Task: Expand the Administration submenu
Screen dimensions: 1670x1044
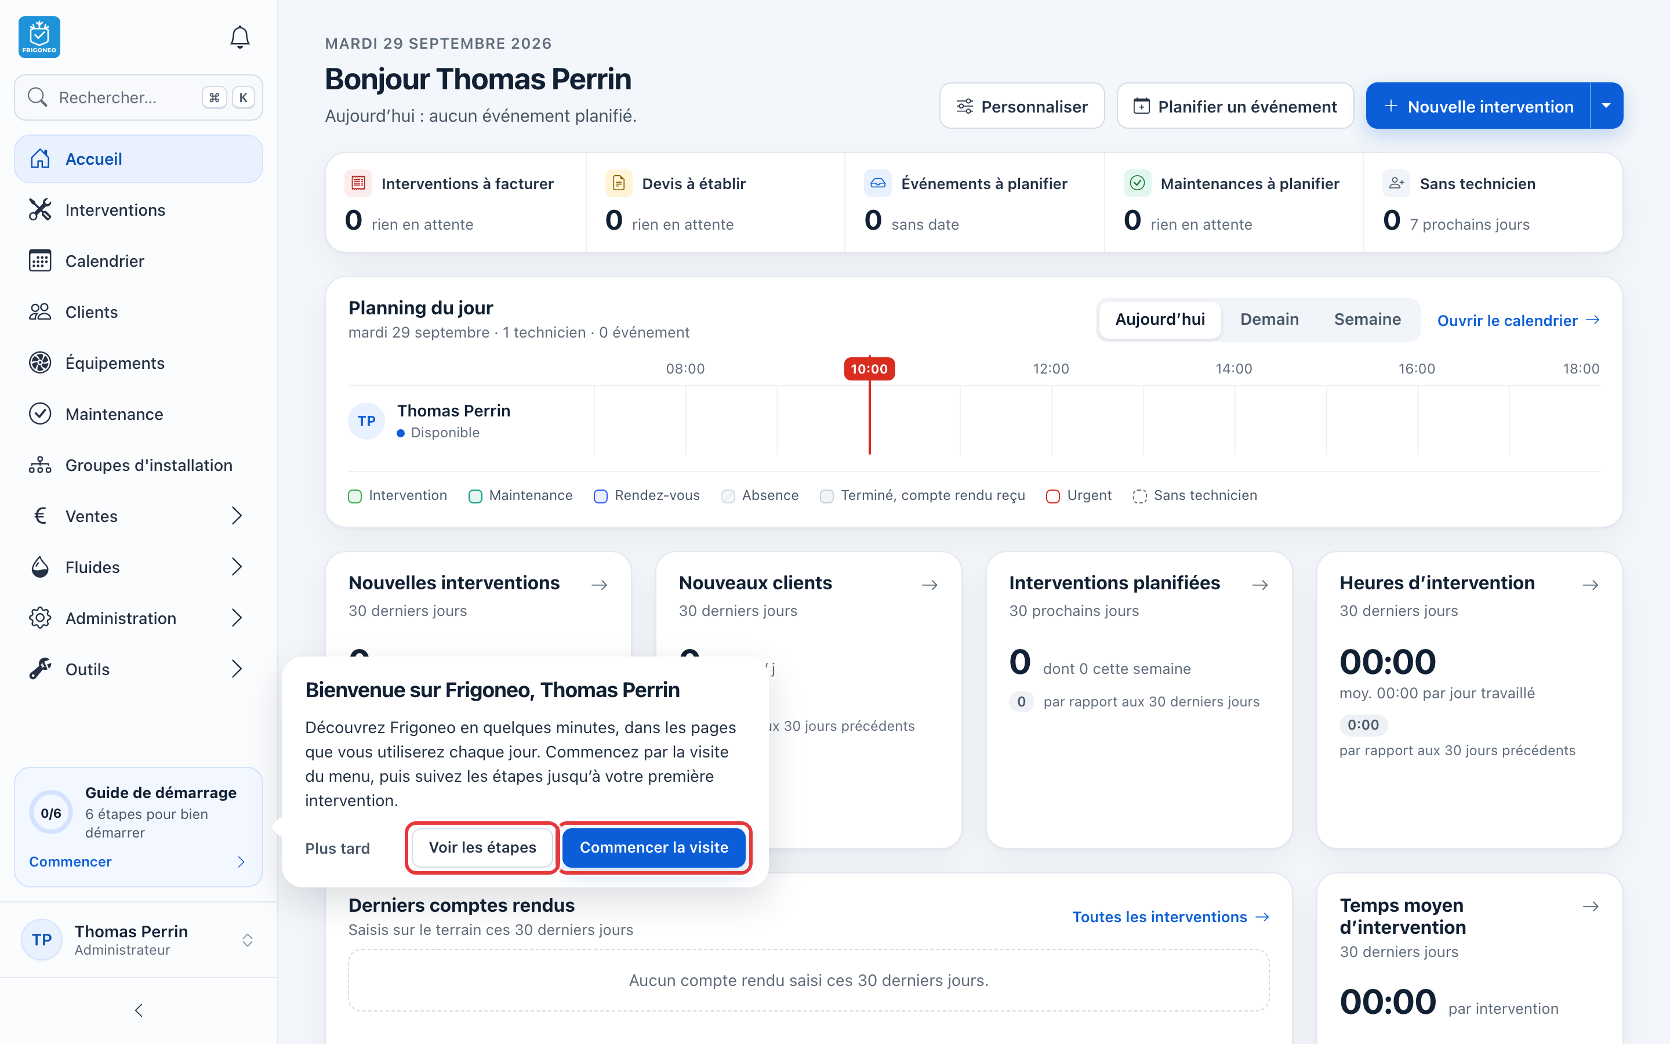Action: click(x=237, y=618)
